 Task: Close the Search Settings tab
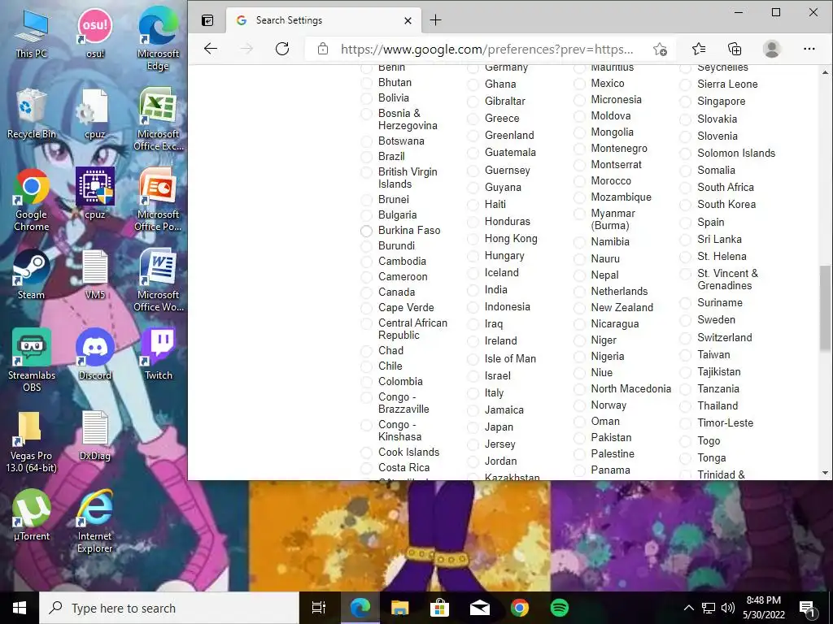(x=408, y=20)
